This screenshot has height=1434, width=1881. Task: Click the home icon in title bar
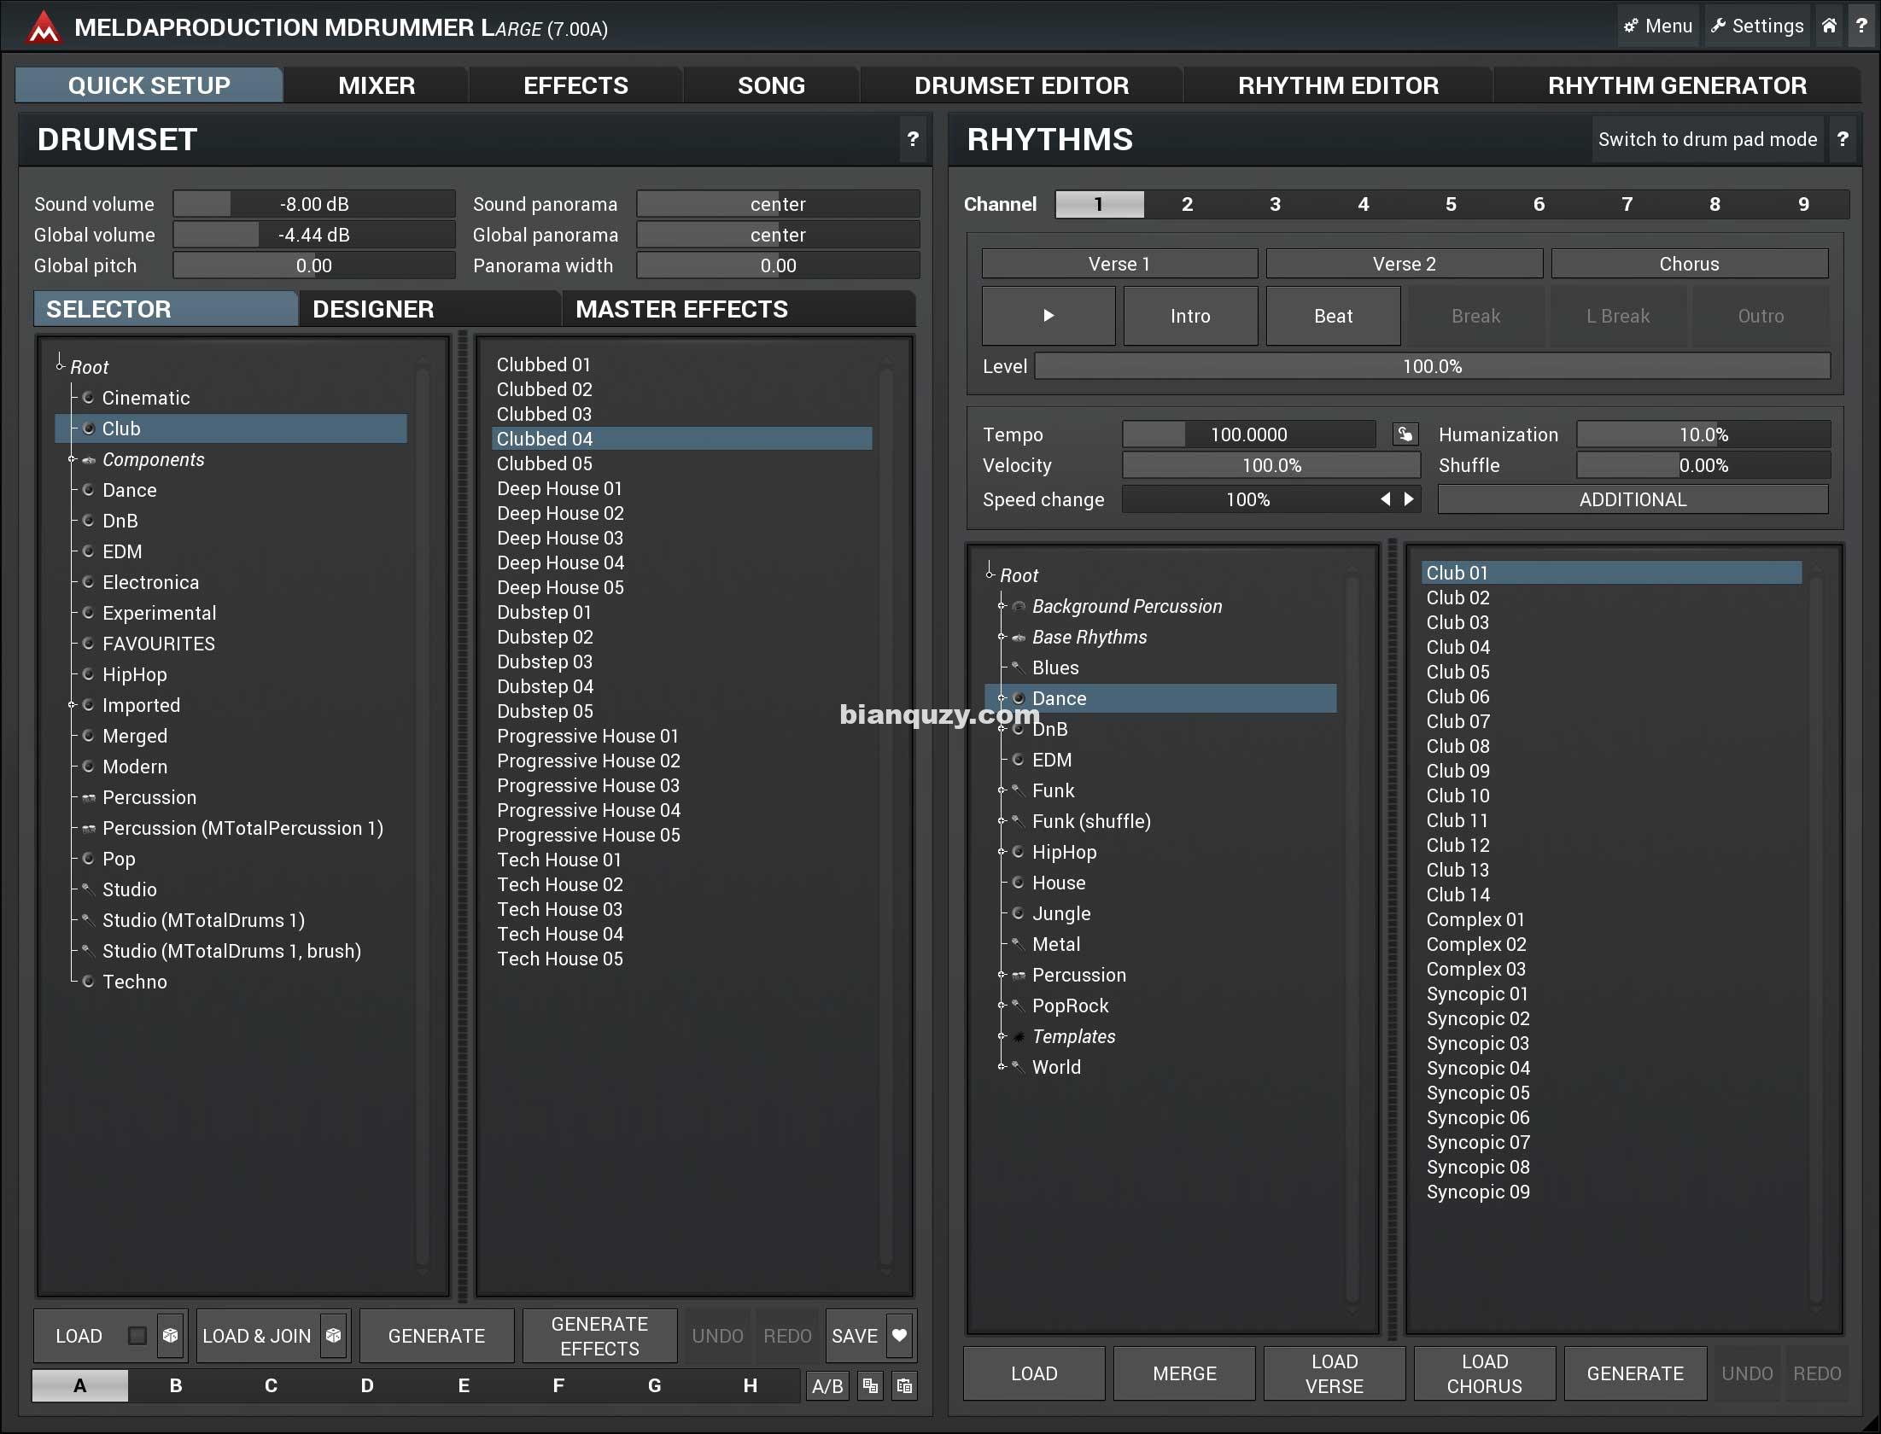1829,26
